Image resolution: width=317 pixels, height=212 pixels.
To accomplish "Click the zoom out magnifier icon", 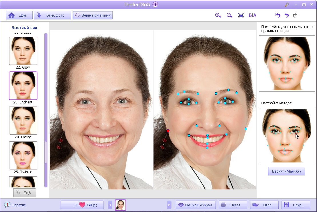I will 230,15.
